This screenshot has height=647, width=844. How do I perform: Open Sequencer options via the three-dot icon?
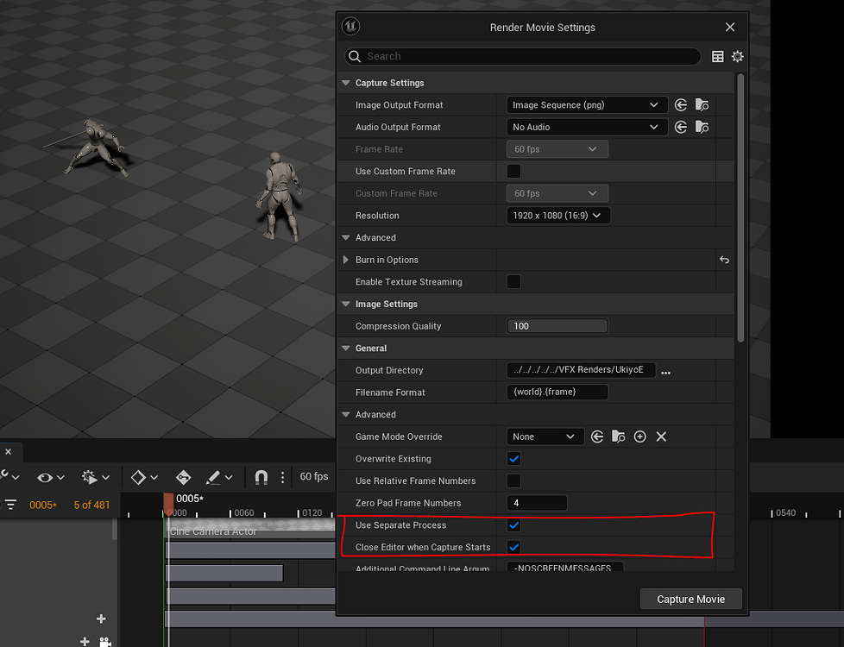tap(282, 477)
